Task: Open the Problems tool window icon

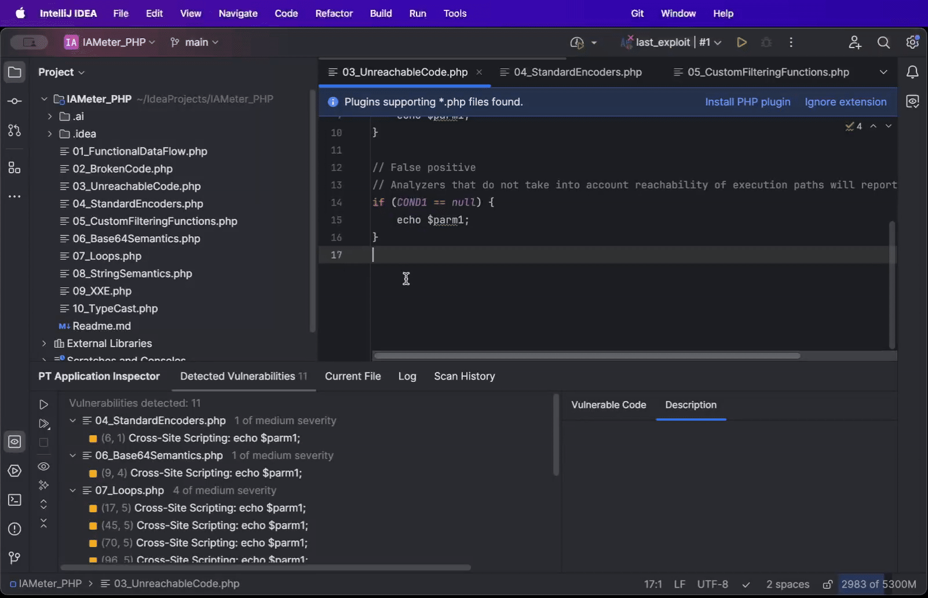Action: point(14,529)
